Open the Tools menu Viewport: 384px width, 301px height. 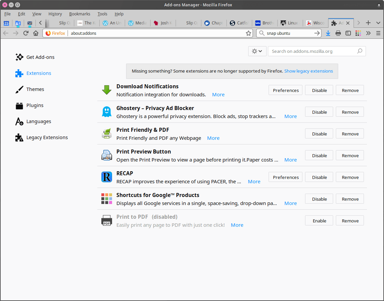(102, 14)
